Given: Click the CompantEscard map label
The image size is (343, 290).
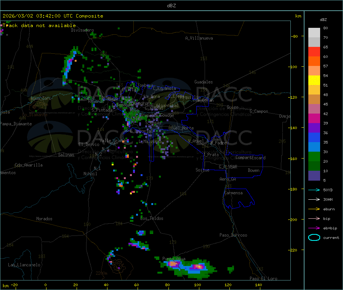Looking at the screenshot, I should click(x=250, y=157).
